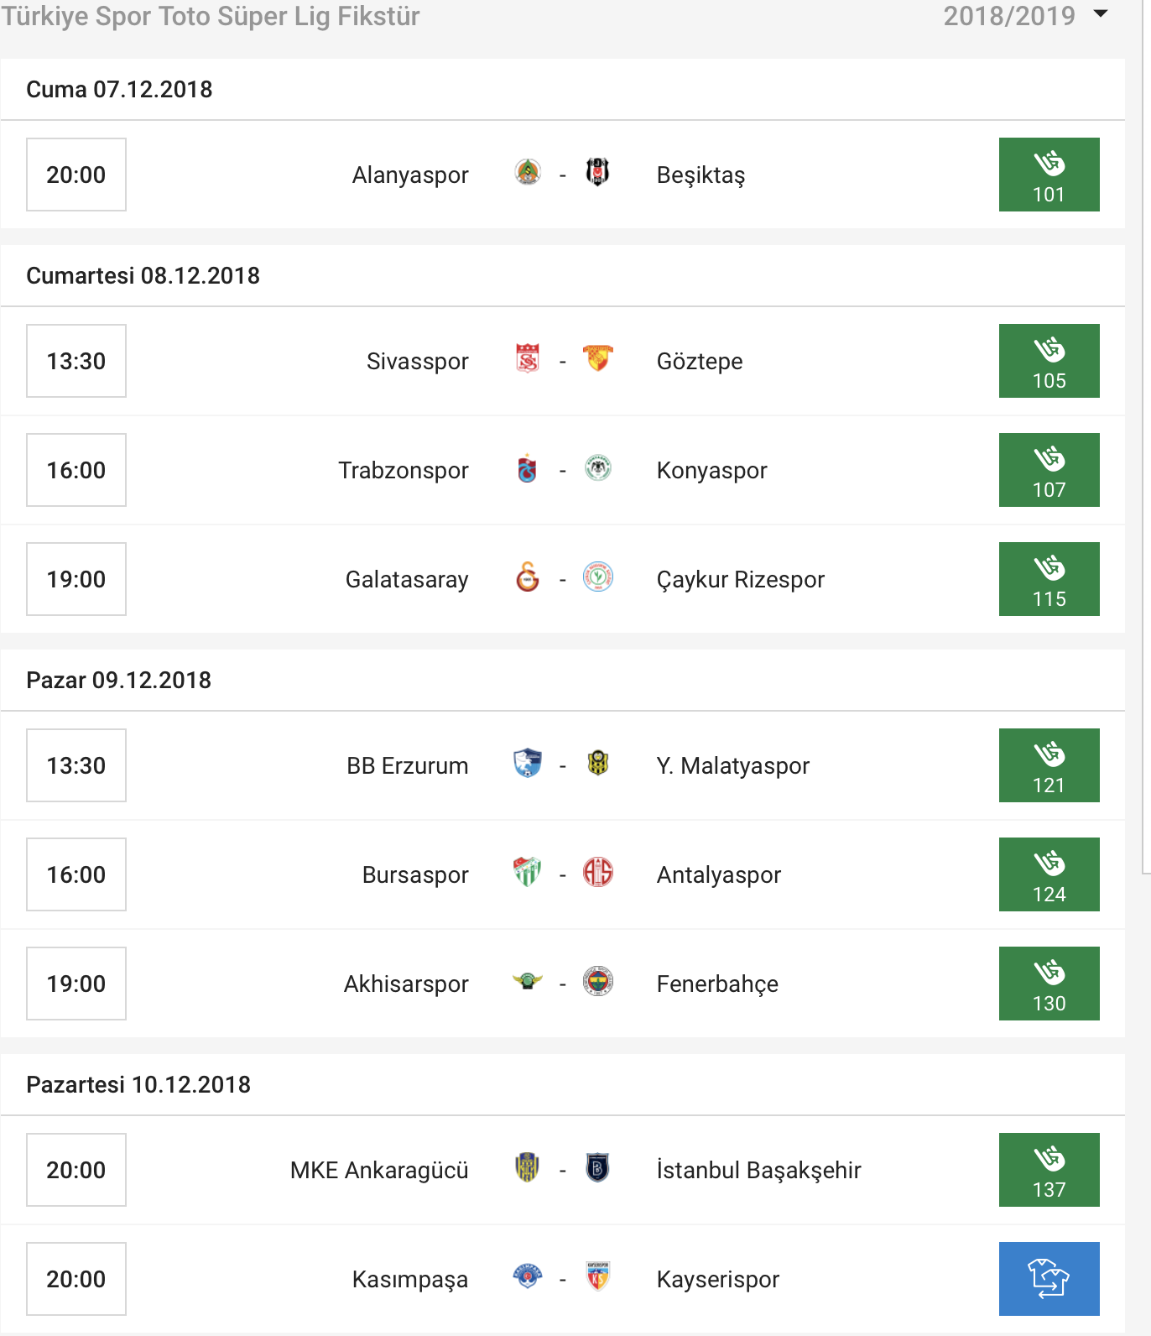Viewport: 1151px width, 1336px height.
Task: Open the Sivasspor team link
Action: [x=417, y=361]
